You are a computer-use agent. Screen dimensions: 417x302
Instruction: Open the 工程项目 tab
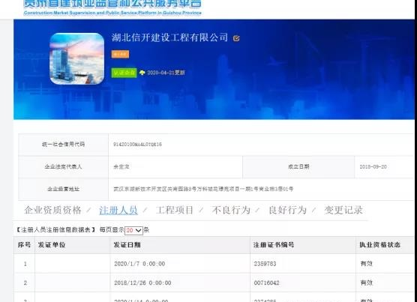(175, 210)
